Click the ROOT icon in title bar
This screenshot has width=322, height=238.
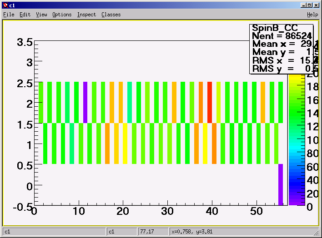coord(5,5)
